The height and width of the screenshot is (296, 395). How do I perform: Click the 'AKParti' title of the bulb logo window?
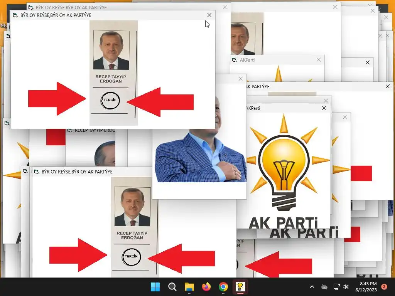[x=253, y=108]
